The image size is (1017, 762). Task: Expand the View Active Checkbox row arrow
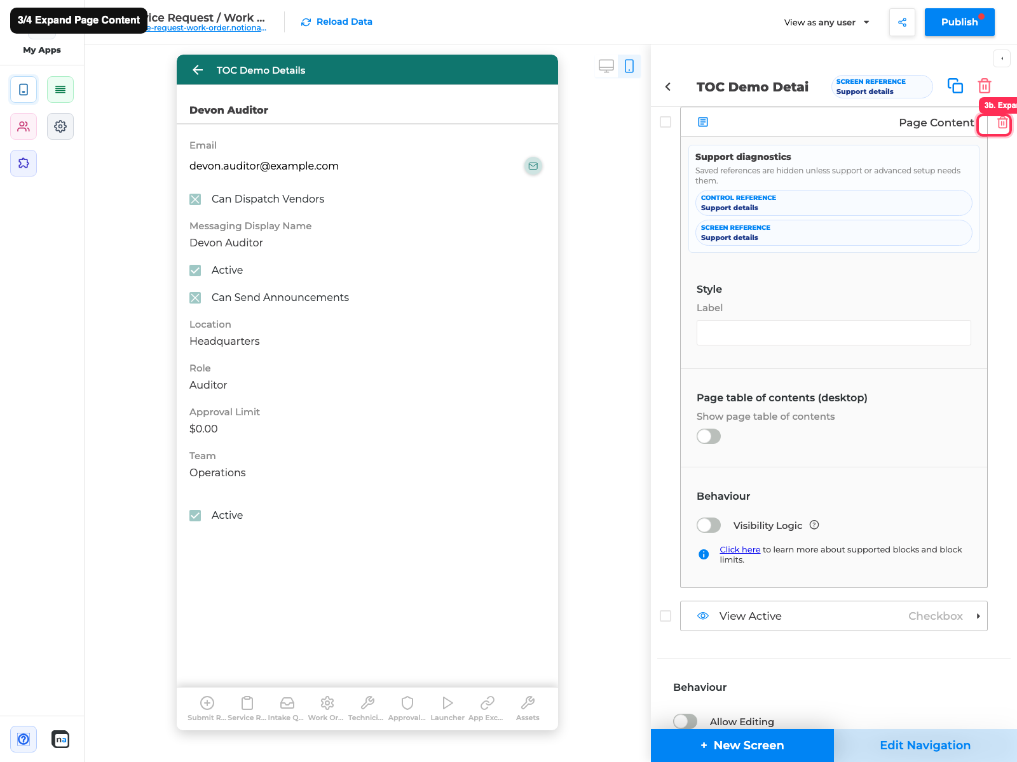(978, 616)
